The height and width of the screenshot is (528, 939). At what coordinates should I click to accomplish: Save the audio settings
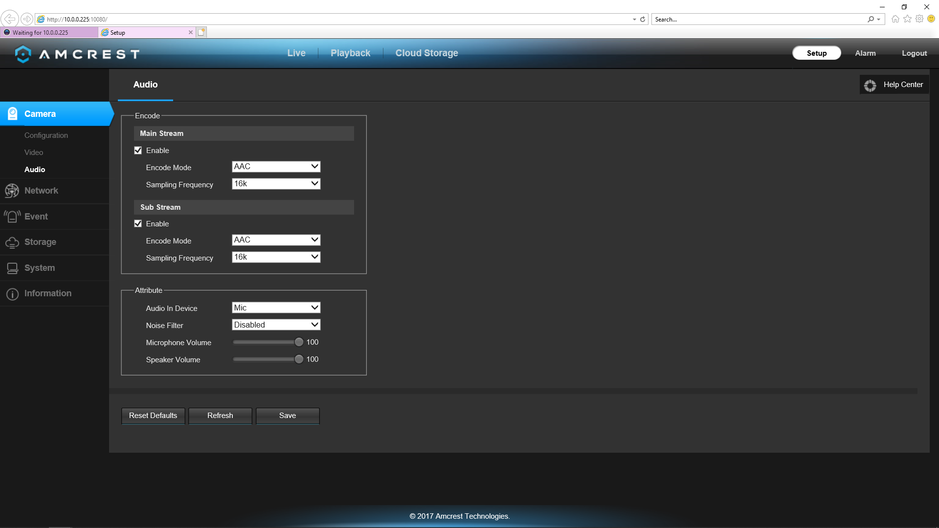click(x=288, y=416)
